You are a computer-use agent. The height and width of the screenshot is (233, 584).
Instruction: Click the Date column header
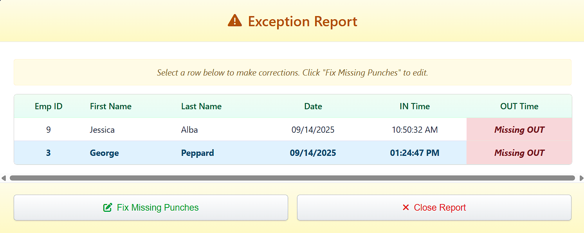pyautogui.click(x=313, y=106)
